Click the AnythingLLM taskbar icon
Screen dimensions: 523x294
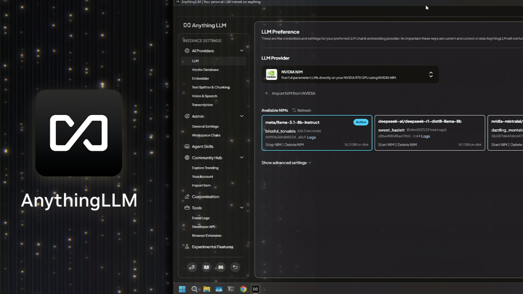pyautogui.click(x=255, y=289)
